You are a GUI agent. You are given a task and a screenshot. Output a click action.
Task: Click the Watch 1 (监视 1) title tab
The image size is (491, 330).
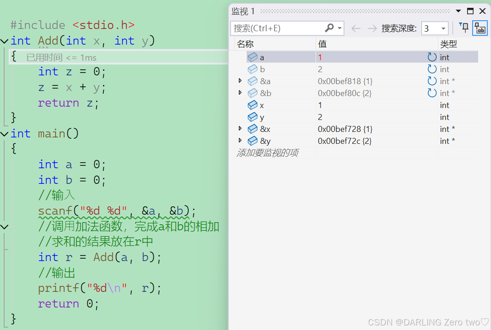(243, 11)
